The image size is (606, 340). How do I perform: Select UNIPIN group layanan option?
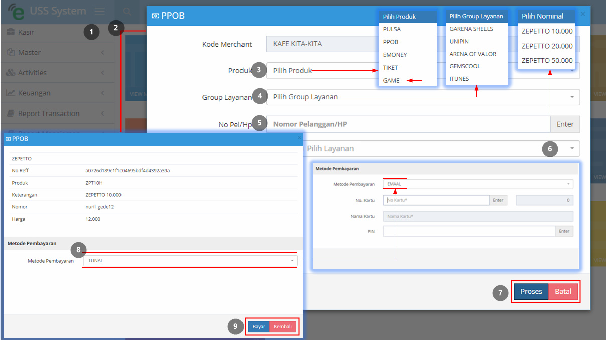(x=459, y=41)
